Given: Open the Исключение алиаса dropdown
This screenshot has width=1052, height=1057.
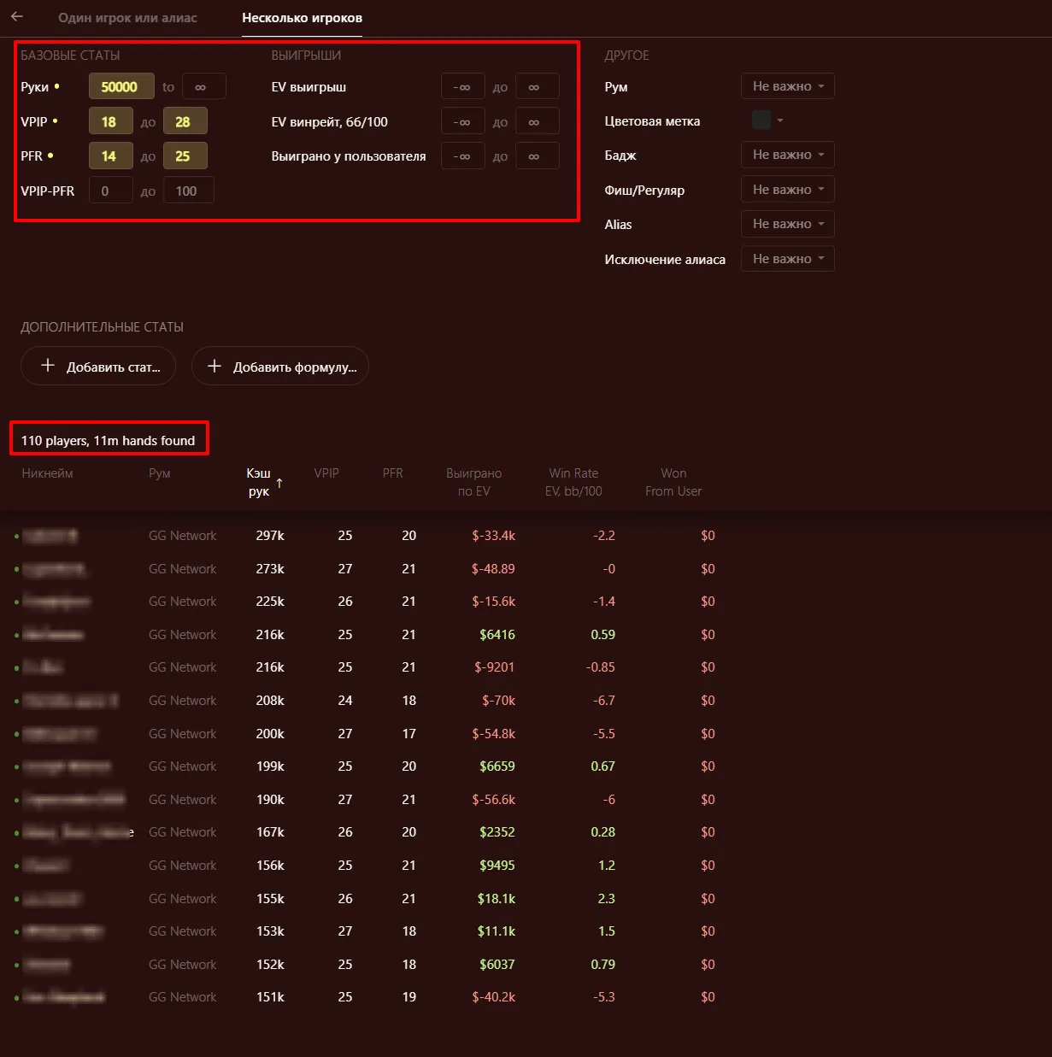Looking at the screenshot, I should 787,259.
